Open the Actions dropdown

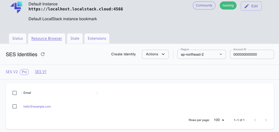point(155,54)
